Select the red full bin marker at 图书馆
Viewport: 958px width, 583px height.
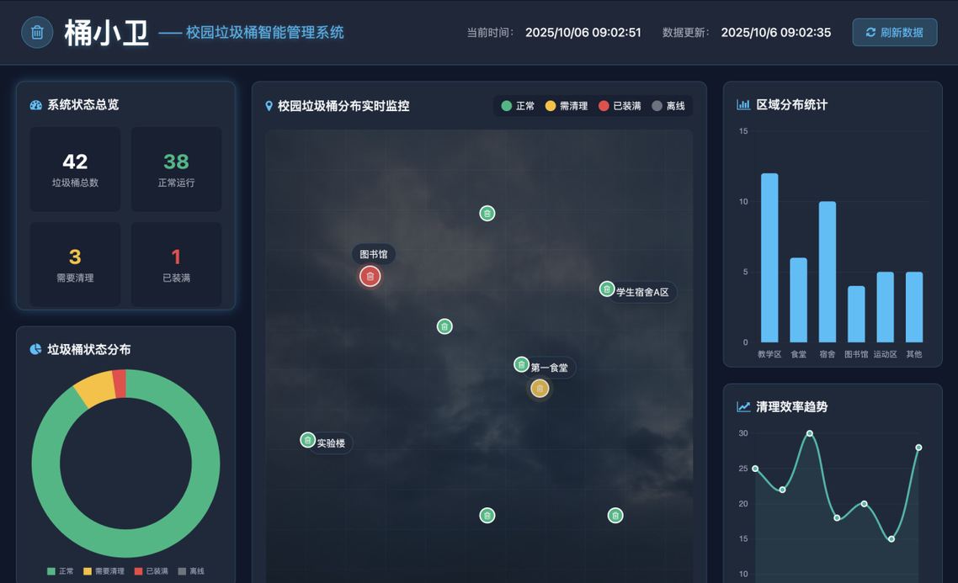pos(370,276)
